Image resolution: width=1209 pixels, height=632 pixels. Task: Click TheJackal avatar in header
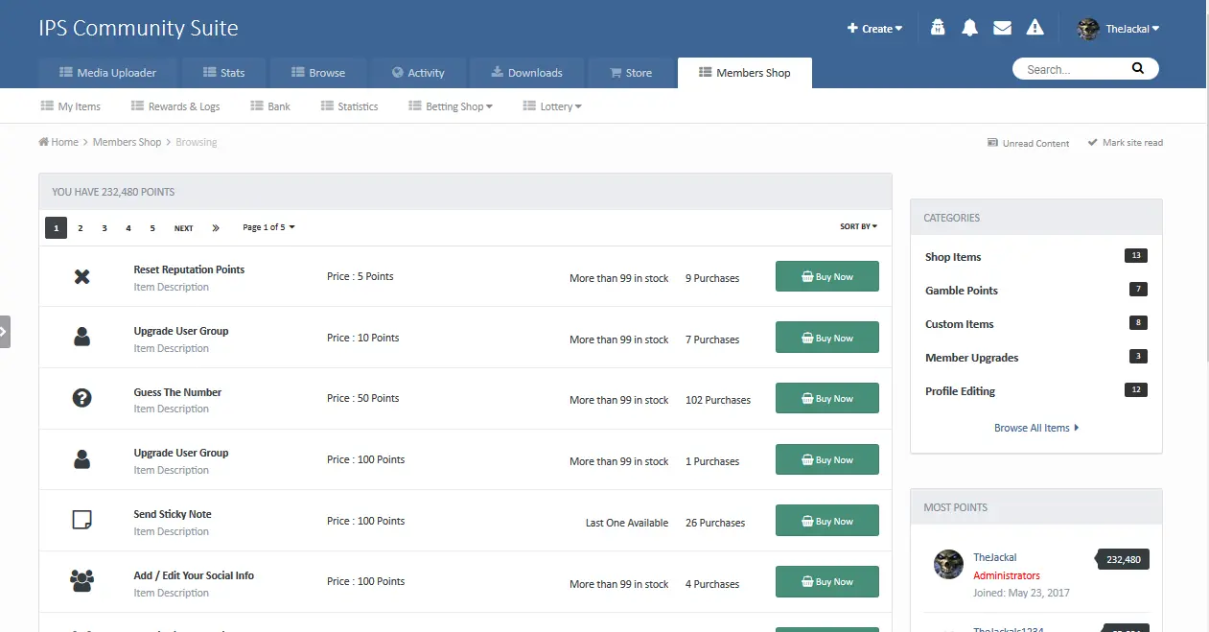tap(1088, 29)
